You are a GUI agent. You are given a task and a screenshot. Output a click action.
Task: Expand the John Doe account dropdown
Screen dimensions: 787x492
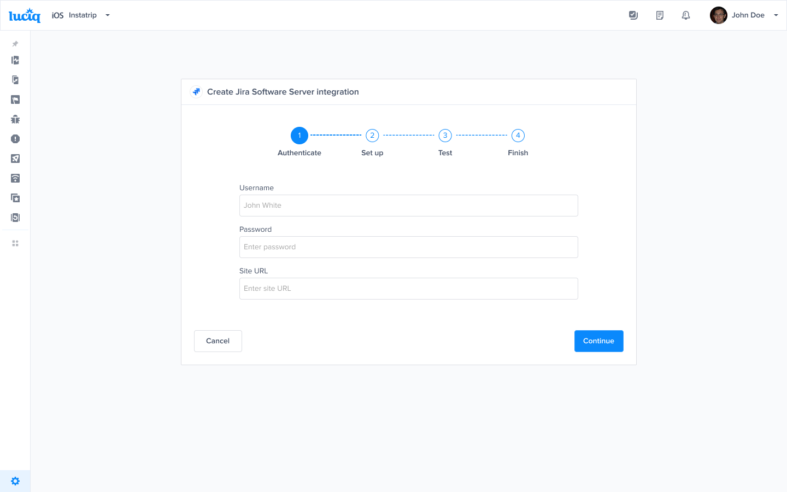776,15
